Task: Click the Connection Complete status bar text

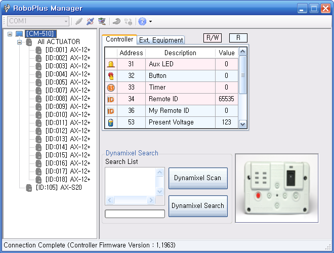Action: click(x=90, y=245)
